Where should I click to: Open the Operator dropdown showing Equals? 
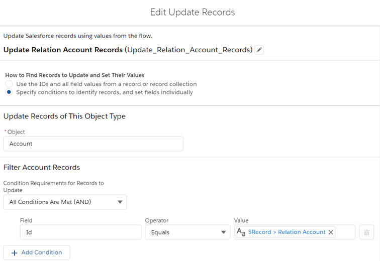coord(187,232)
